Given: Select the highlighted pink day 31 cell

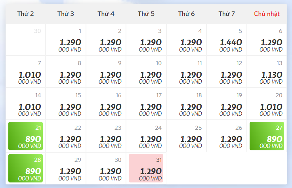Looking at the screenshot, I should pyautogui.click(x=146, y=168).
